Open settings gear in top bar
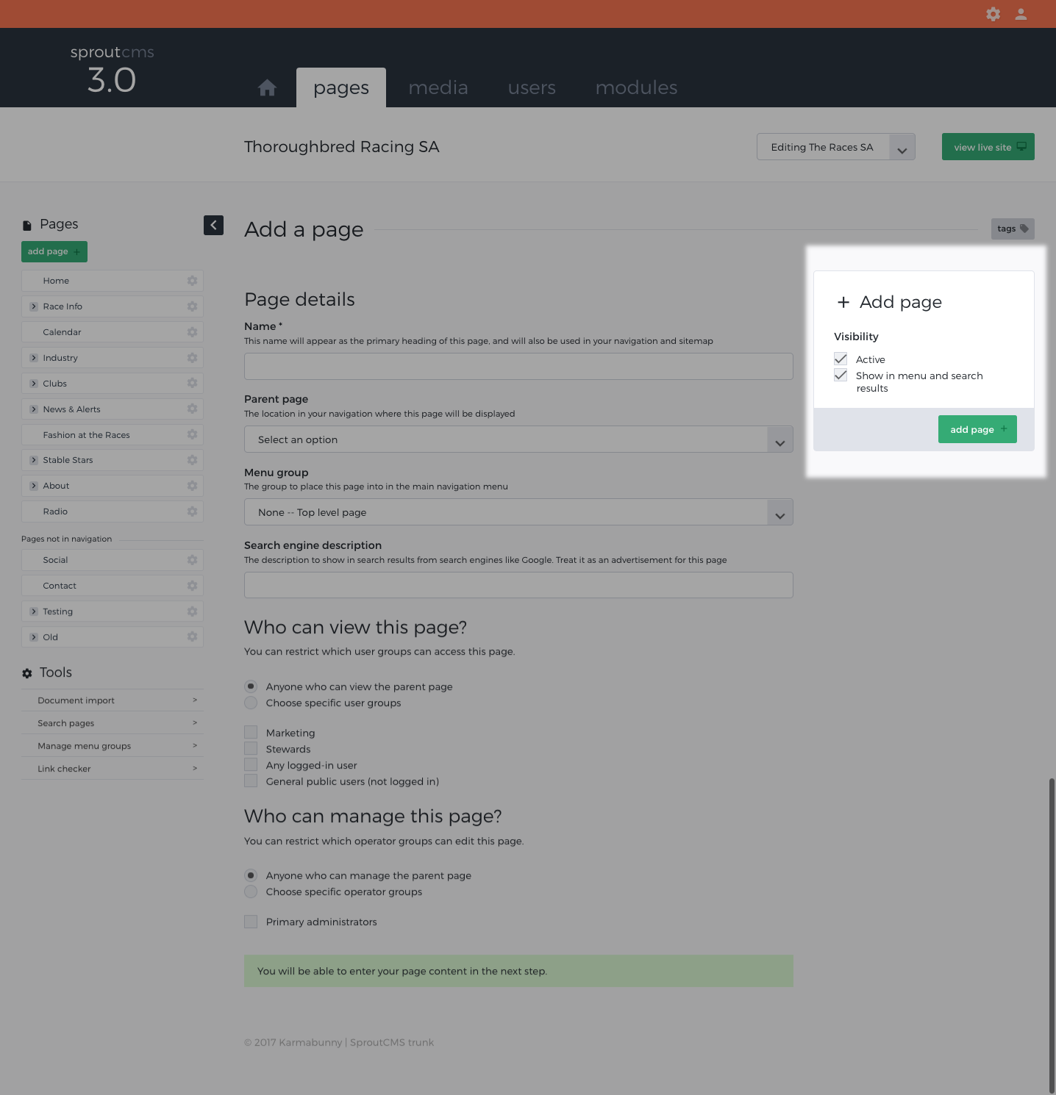The width and height of the screenshot is (1056, 1095). tap(993, 14)
